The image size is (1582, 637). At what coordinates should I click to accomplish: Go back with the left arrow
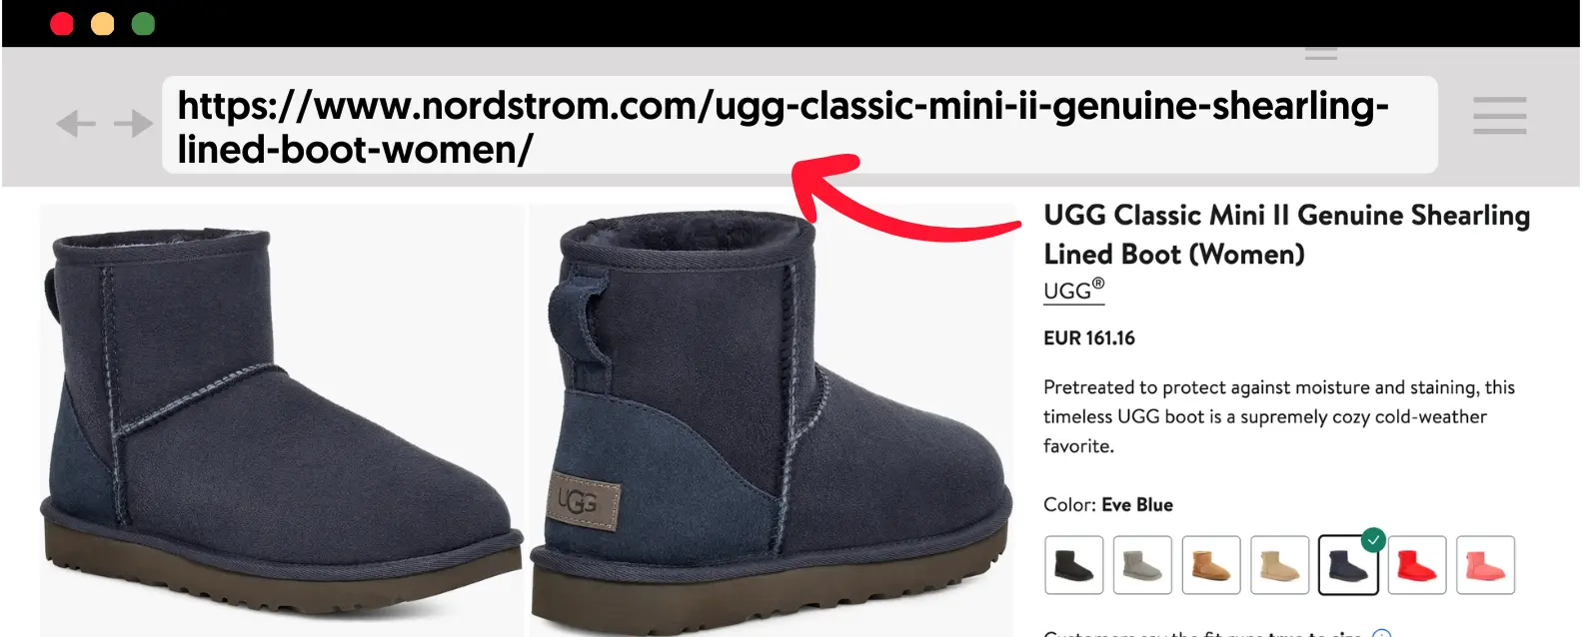[76, 123]
